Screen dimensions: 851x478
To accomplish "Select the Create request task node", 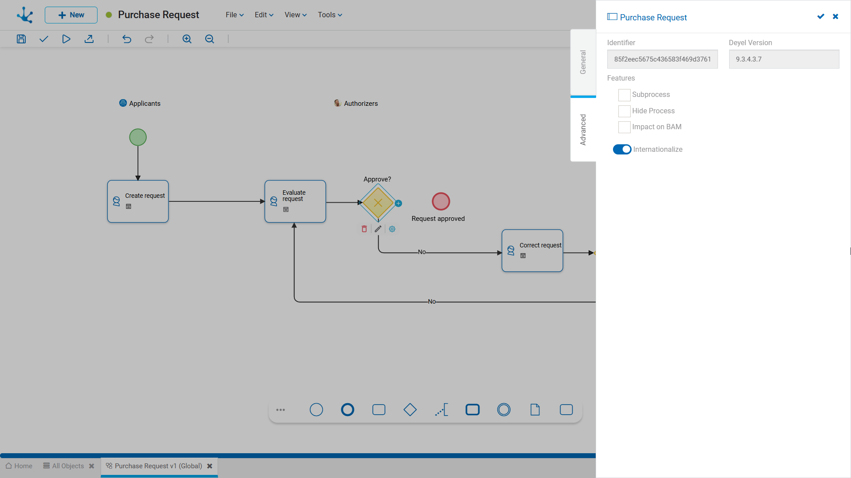I will (138, 201).
